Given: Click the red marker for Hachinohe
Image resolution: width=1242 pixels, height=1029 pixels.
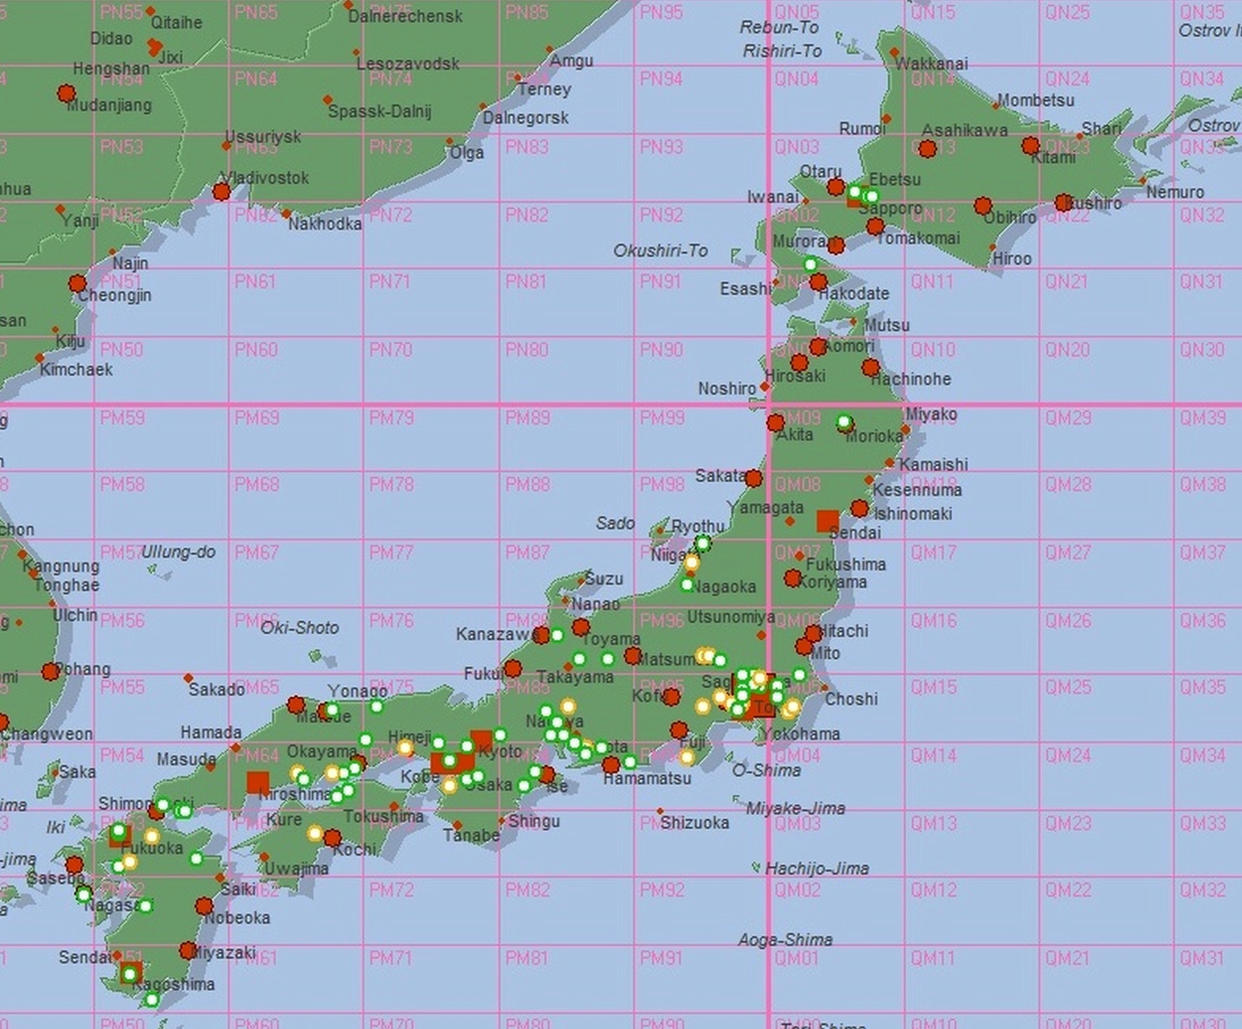Looking at the screenshot, I should 870,368.
